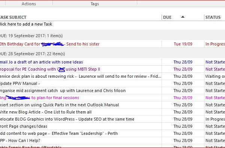
Task: Click 'Waiting' status of the Service desk task
Action: (215, 76)
